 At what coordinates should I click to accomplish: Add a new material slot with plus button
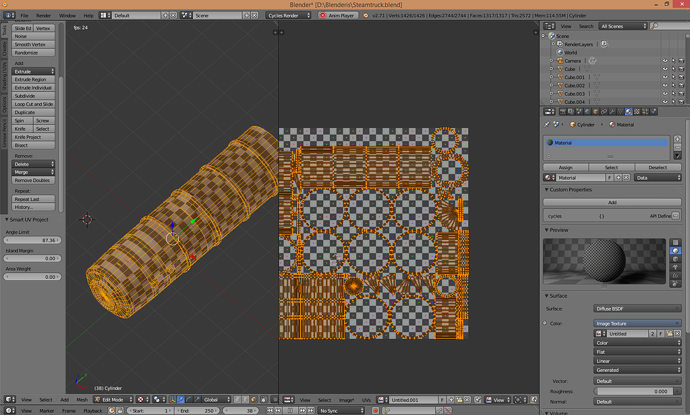[677, 139]
